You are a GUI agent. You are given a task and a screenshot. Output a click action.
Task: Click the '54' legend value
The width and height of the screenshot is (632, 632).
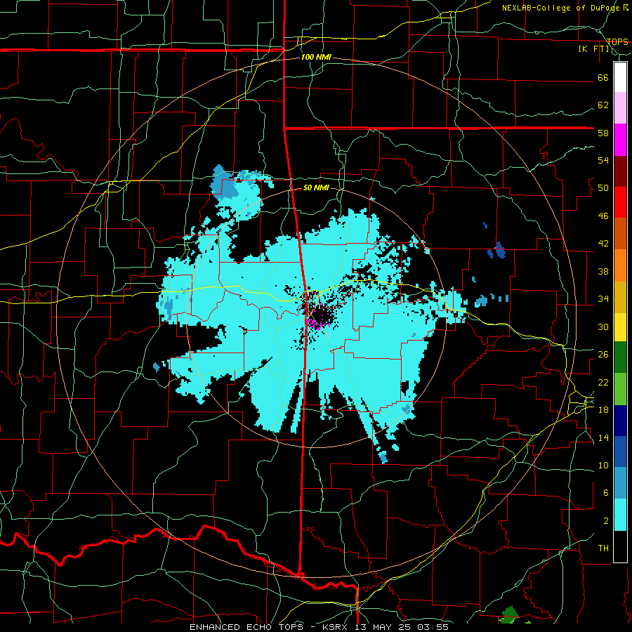603,160
